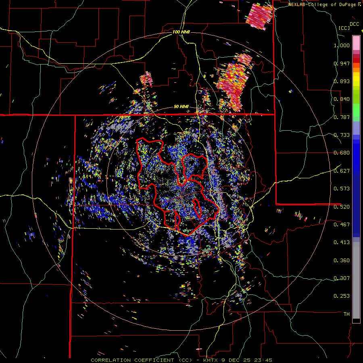Click the 0.307 legend value
This screenshot has width=363, height=363.
coord(342,278)
